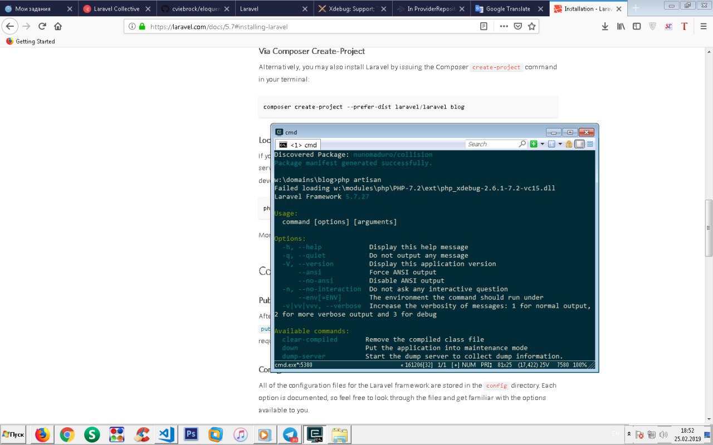Open Getting Started bookmark
The height and width of the screenshot is (445, 713).
pyautogui.click(x=31, y=41)
